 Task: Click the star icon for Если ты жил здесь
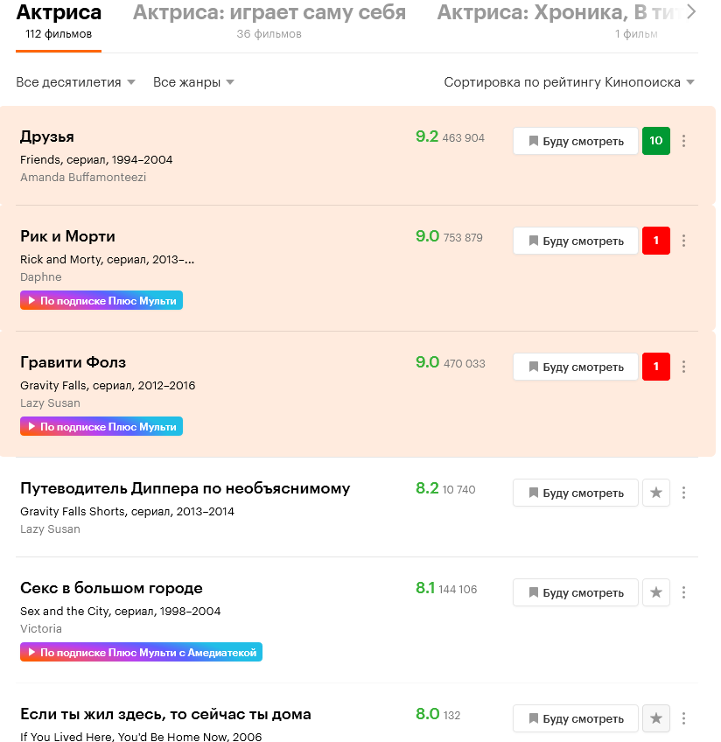[x=655, y=718]
